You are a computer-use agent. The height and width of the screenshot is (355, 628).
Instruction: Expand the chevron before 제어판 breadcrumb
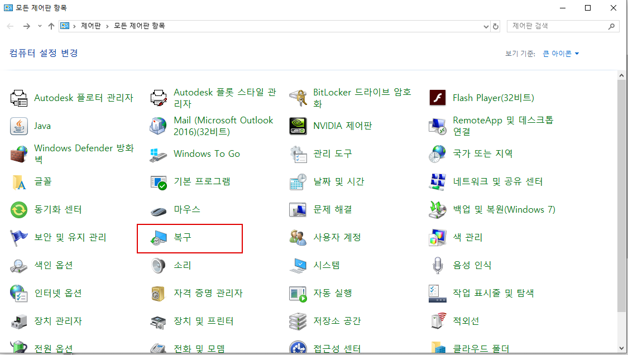74,26
